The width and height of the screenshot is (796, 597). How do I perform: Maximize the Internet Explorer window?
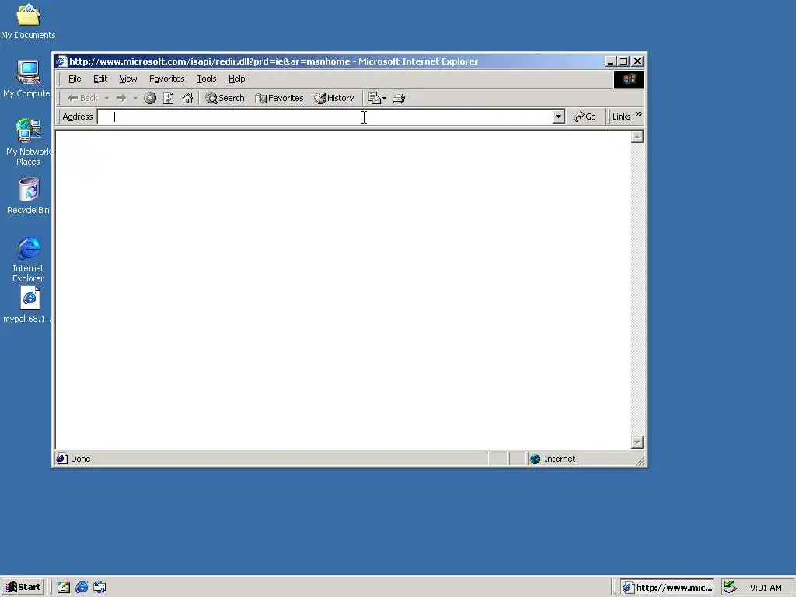point(623,61)
